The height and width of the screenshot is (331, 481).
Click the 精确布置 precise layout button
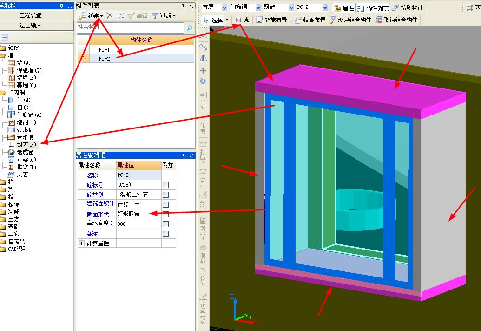pyautogui.click(x=310, y=20)
